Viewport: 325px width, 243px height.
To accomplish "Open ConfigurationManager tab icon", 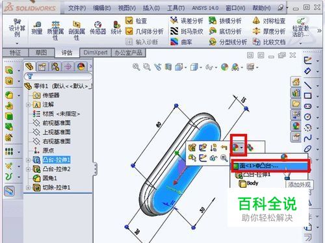I will pyautogui.click(x=55, y=66).
